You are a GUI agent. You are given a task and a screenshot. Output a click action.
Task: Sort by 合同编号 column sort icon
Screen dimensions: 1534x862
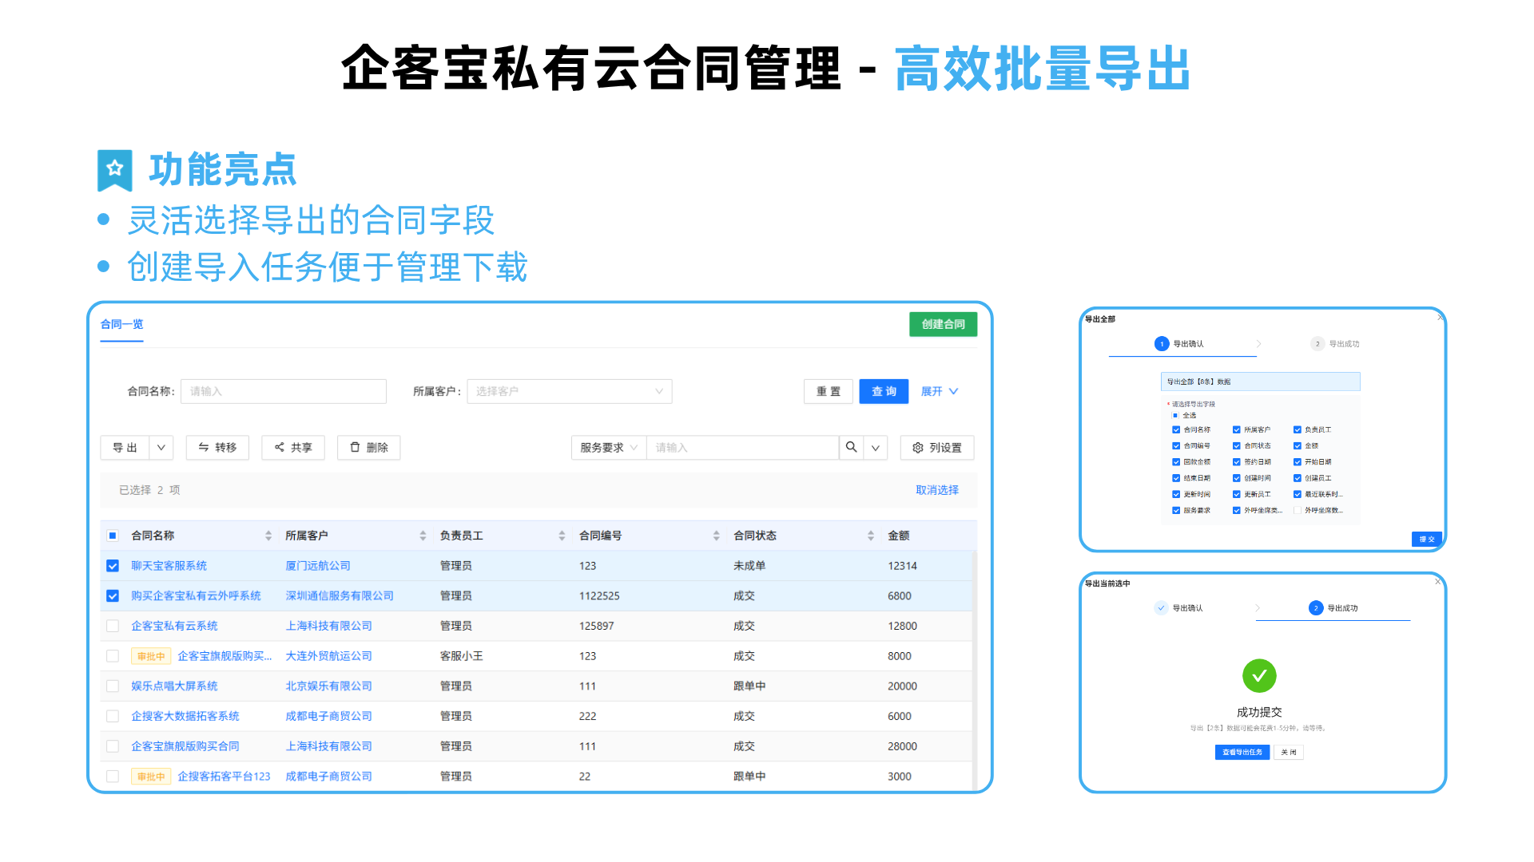coord(716,536)
